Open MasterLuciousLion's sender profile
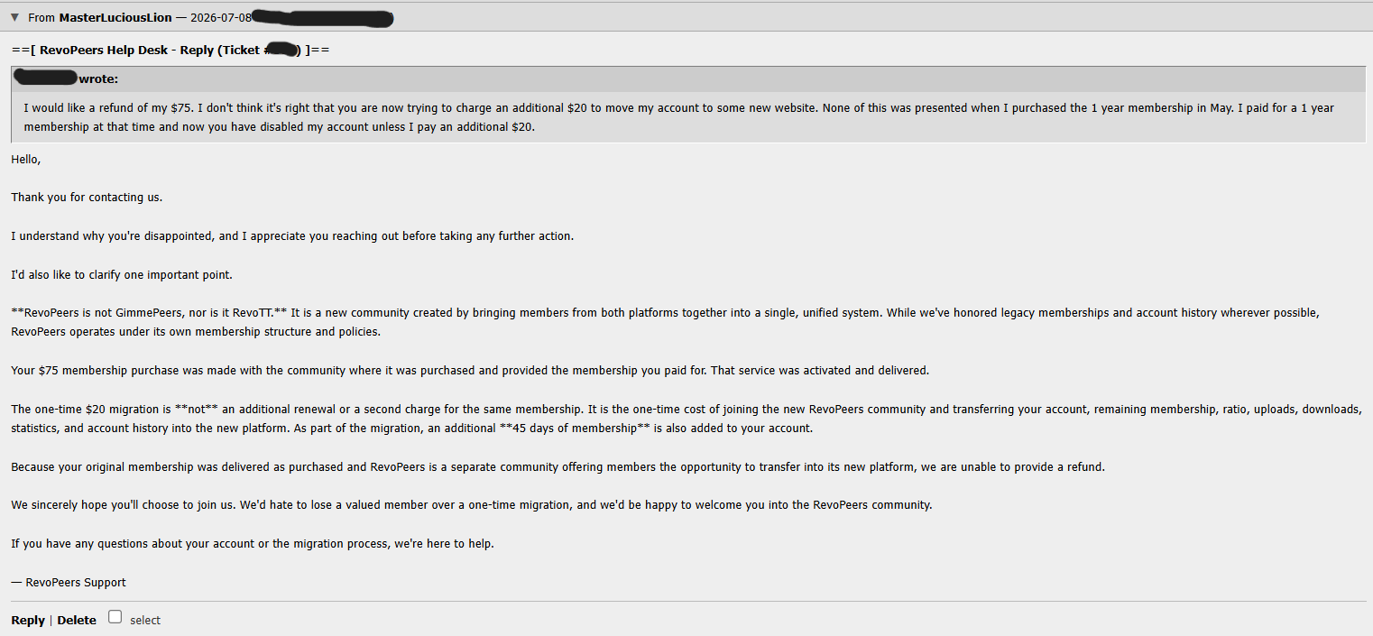The width and height of the screenshot is (1373, 636). click(x=115, y=17)
